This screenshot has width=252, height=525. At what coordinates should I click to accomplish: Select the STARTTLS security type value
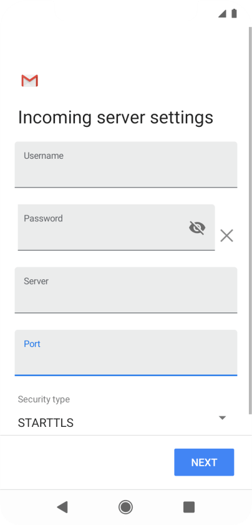46,423
